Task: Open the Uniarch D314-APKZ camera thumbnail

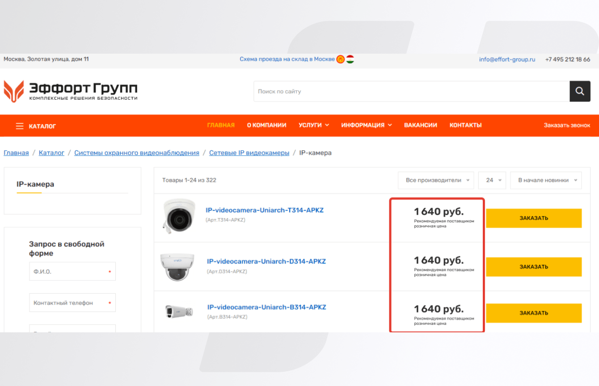Action: pos(177,267)
